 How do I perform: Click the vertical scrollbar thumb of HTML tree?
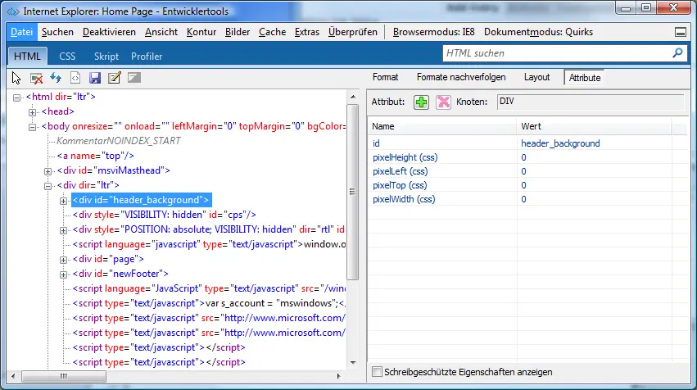[352, 192]
